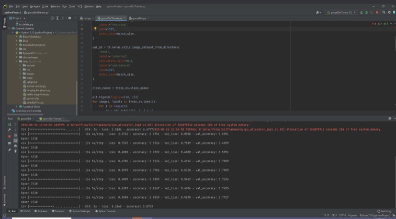The width and height of the screenshot is (396, 219).
Task: Stop the running process with red square in top toolbar
Action: pos(377,13)
